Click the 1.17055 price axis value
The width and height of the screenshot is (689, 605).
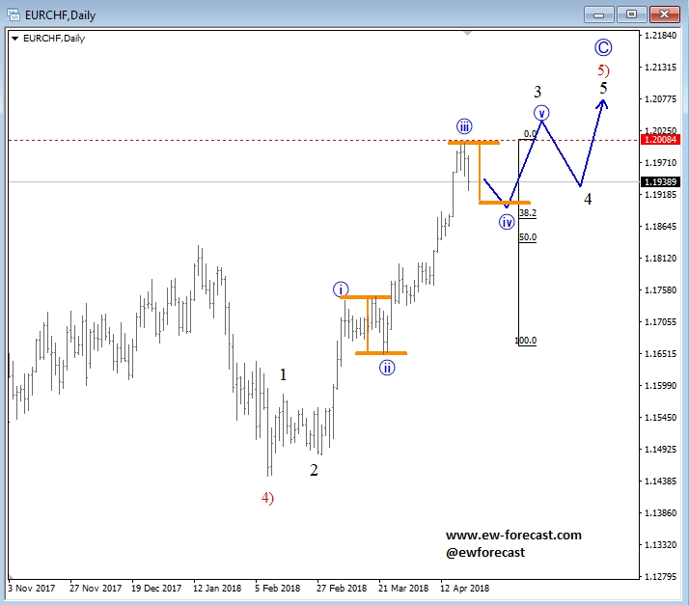[660, 322]
